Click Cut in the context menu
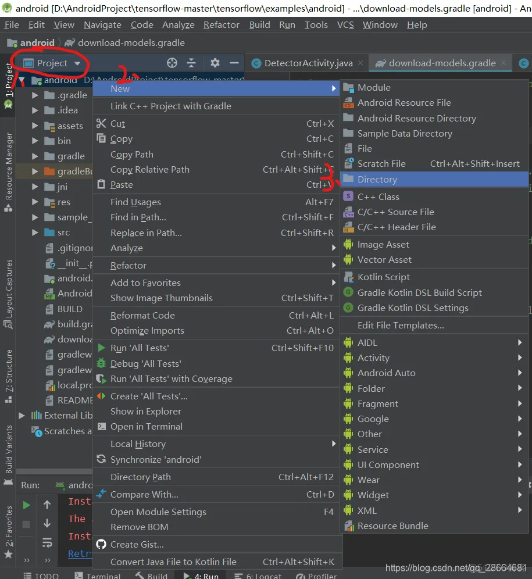This screenshot has height=579, width=532. (x=216, y=124)
